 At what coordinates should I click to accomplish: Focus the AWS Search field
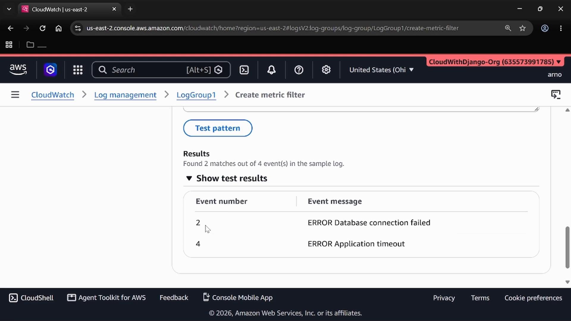(x=161, y=70)
